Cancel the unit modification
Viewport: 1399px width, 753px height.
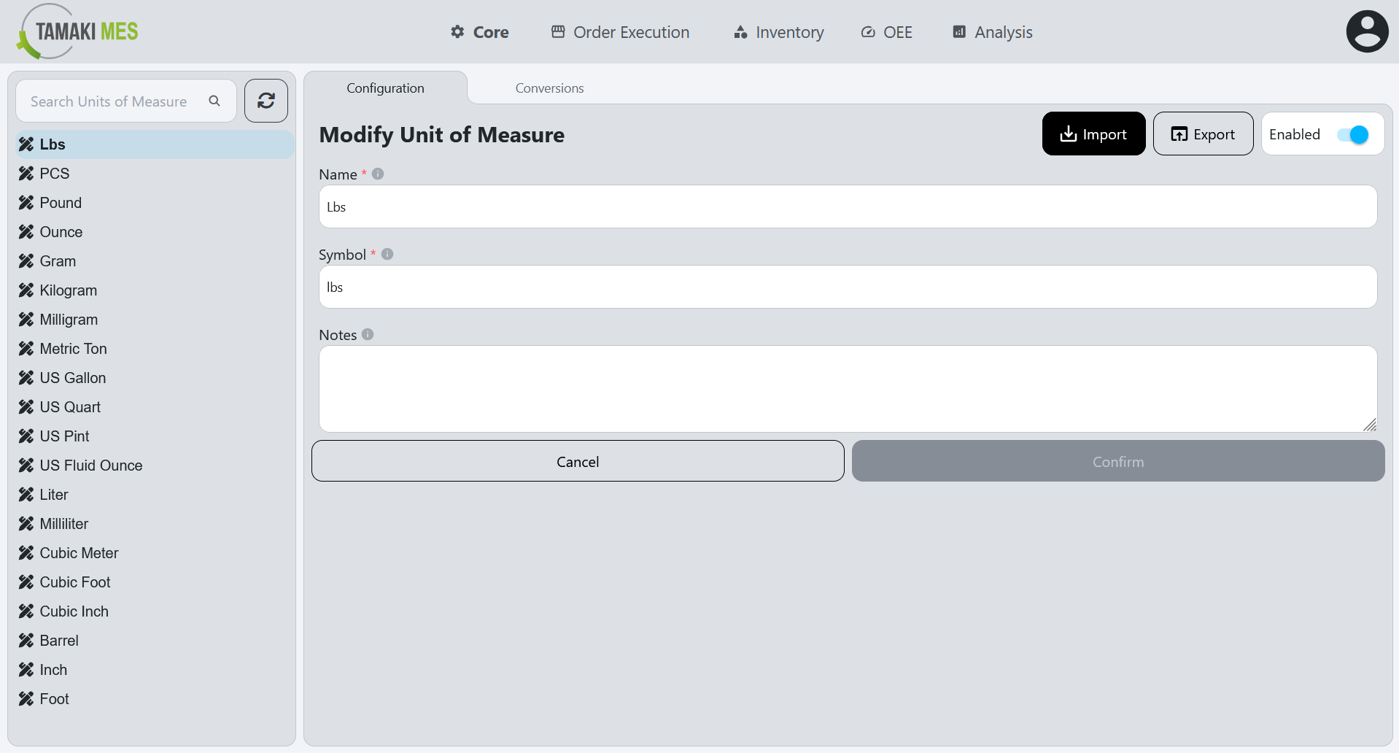click(577, 461)
